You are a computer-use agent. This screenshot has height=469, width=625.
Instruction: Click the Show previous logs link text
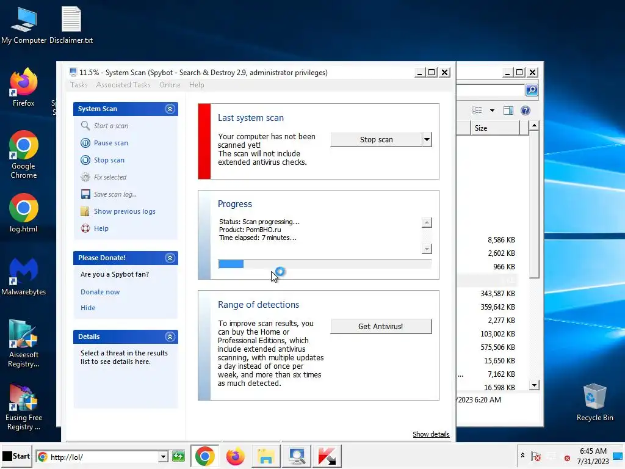click(x=125, y=211)
